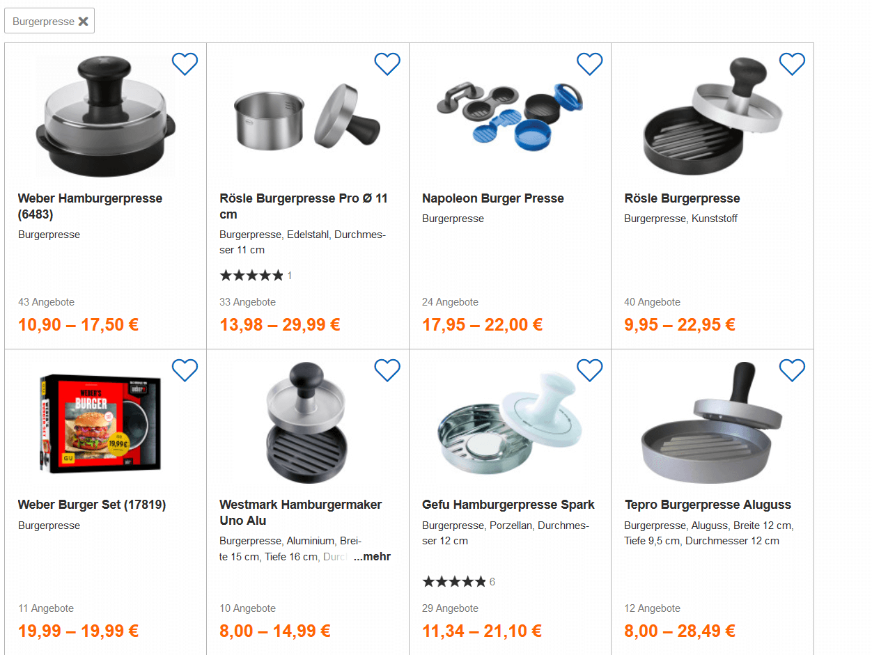872x655 pixels.
Task: Open Gefu Hamburgerpresse Spark product title
Action: point(508,505)
